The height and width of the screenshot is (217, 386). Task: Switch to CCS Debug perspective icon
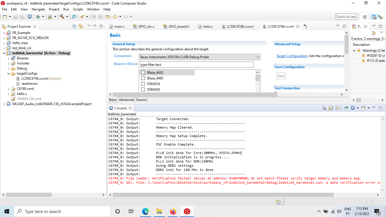coord(380,17)
